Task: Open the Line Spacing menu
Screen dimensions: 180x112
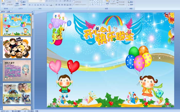Action: coord(70,1)
